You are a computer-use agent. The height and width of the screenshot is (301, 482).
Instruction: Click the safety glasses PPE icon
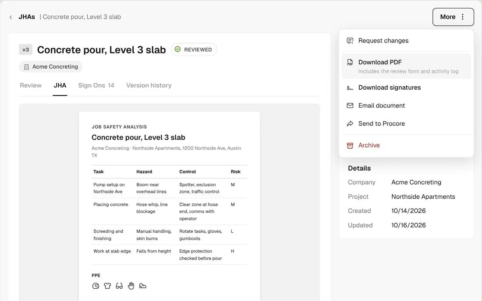tap(119, 286)
